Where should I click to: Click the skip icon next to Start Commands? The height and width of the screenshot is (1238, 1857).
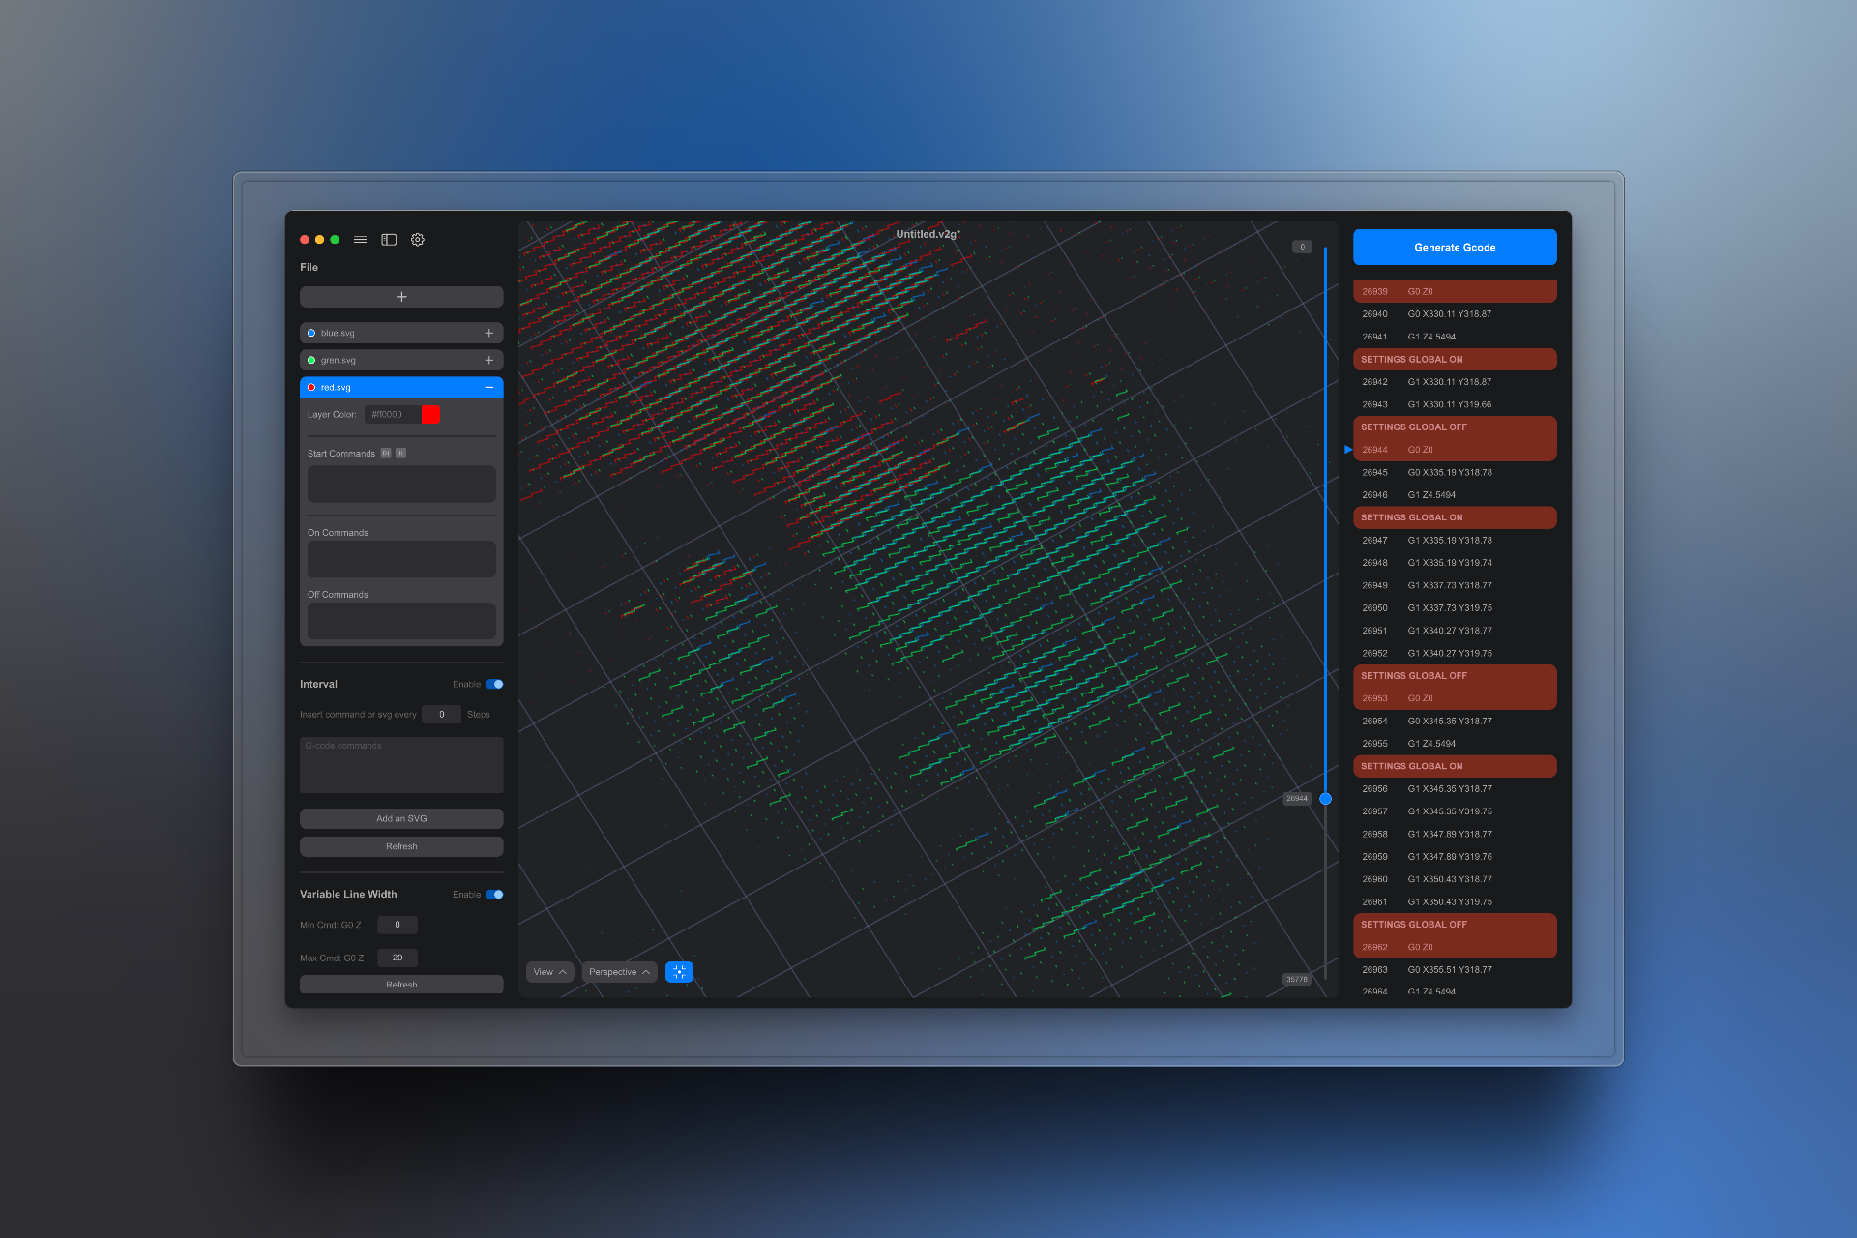(386, 453)
